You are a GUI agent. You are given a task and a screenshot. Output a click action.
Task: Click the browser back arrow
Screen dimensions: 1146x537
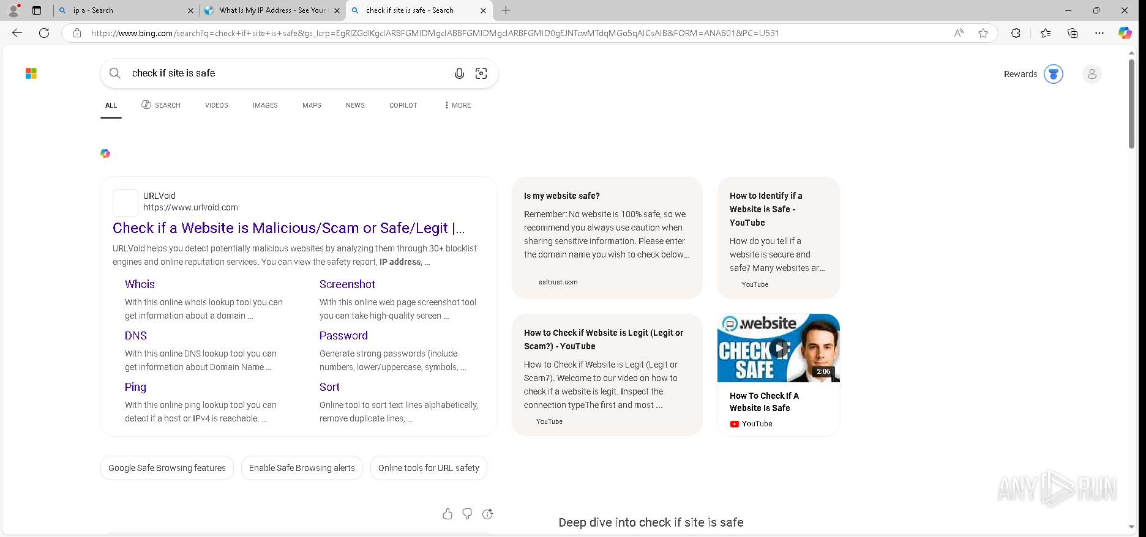17,33
